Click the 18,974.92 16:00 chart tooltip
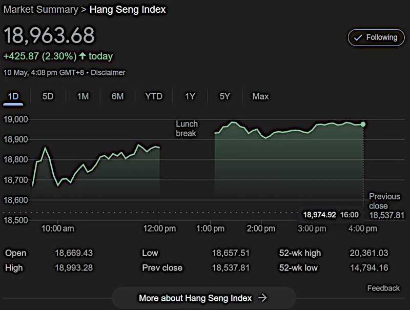The image size is (410, 310). click(331, 215)
